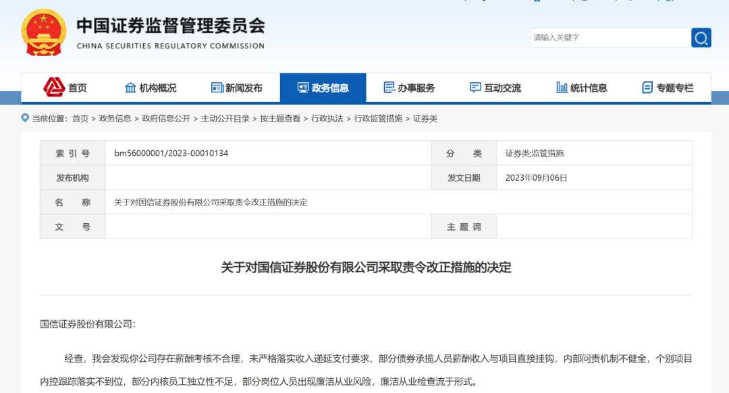Focus the 请输入关键字 search field

point(610,38)
